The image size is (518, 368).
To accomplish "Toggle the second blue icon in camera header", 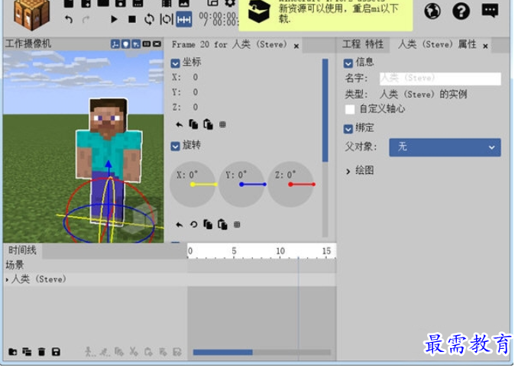I will tap(125, 44).
